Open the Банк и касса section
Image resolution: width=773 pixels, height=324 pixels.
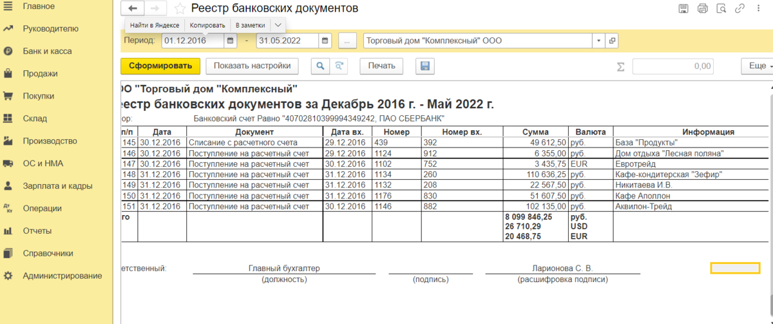click(x=47, y=51)
